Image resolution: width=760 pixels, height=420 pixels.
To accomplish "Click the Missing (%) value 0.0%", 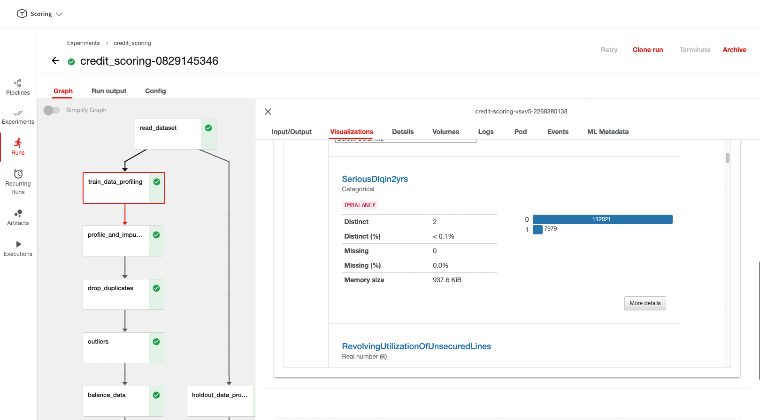I will (440, 265).
